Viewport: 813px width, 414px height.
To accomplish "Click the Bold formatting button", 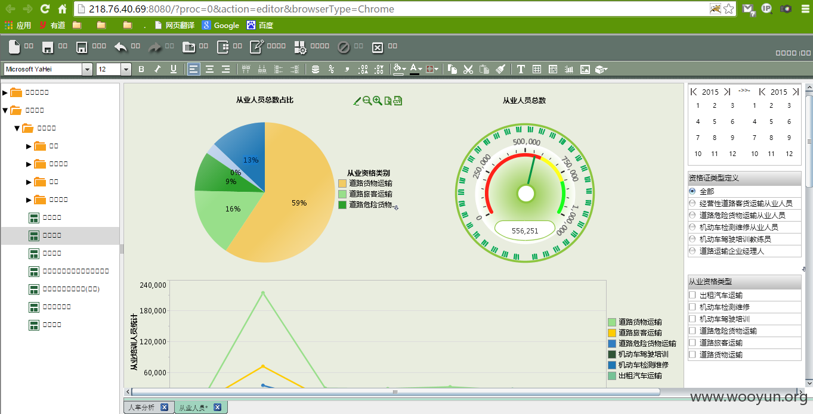I will tap(141, 69).
